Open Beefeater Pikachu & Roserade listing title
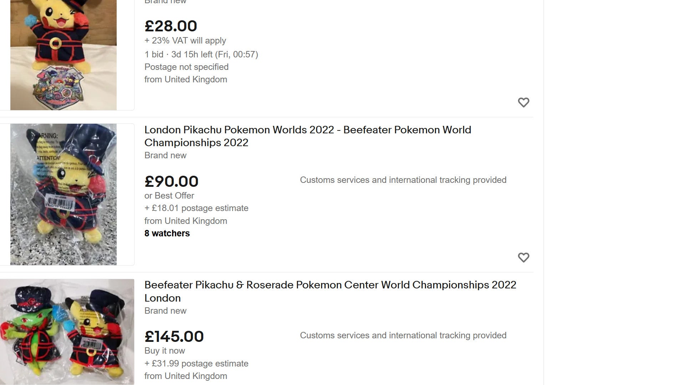This screenshot has width=685, height=385. click(x=330, y=291)
